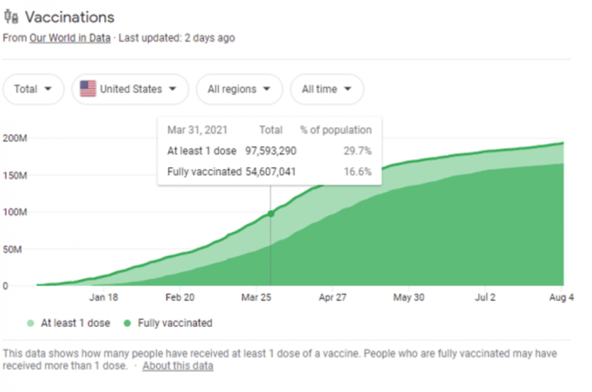Click the Mar 31 data point on chart

[271, 214]
